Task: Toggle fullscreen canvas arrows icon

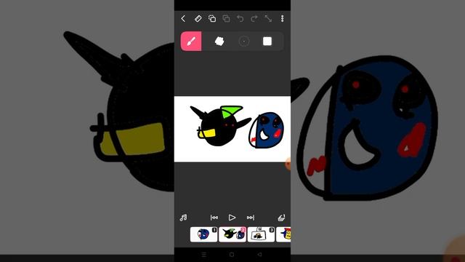Action: pyautogui.click(x=268, y=18)
